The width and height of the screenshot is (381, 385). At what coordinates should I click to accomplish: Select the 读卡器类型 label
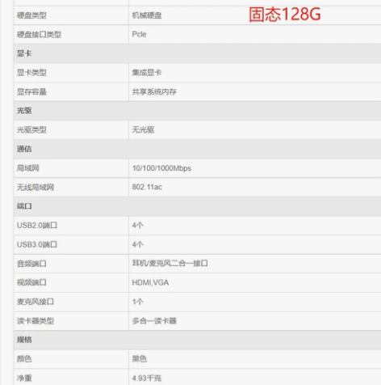point(36,321)
